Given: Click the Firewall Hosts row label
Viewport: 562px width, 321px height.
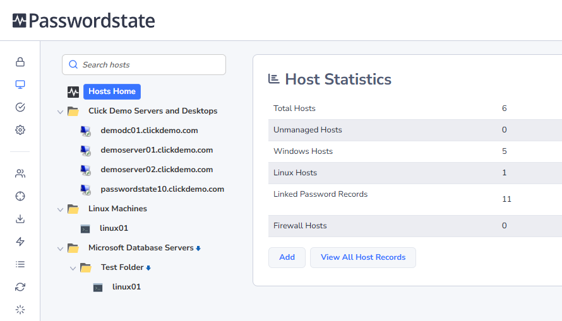Looking at the screenshot, I should 300,226.
